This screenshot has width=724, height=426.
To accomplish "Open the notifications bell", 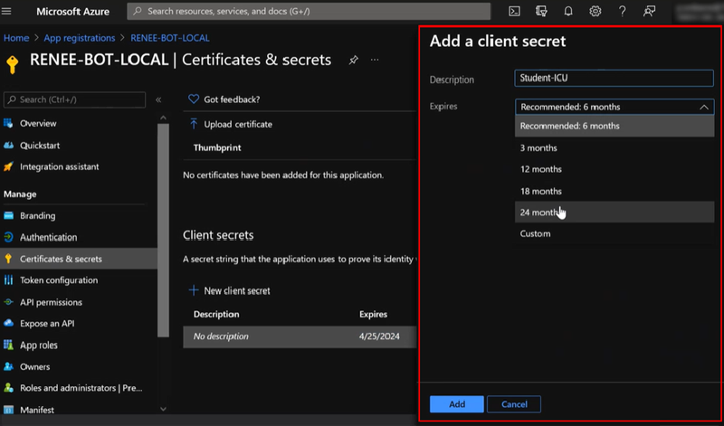I will (x=568, y=12).
